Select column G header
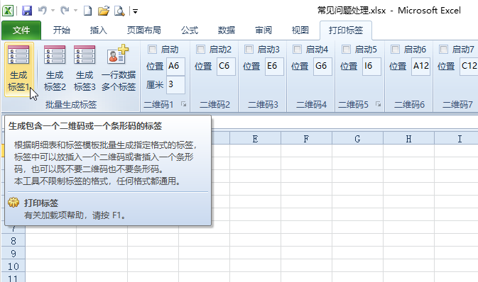Image resolution: width=478 pixels, height=282 pixels. pos(357,139)
